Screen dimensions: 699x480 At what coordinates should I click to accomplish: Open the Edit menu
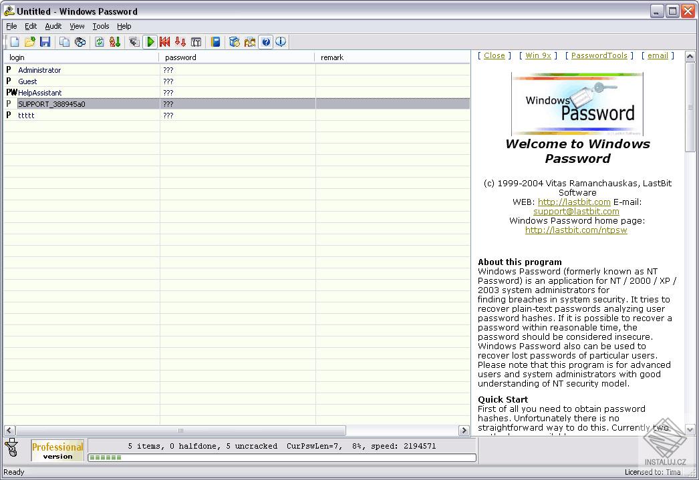31,26
